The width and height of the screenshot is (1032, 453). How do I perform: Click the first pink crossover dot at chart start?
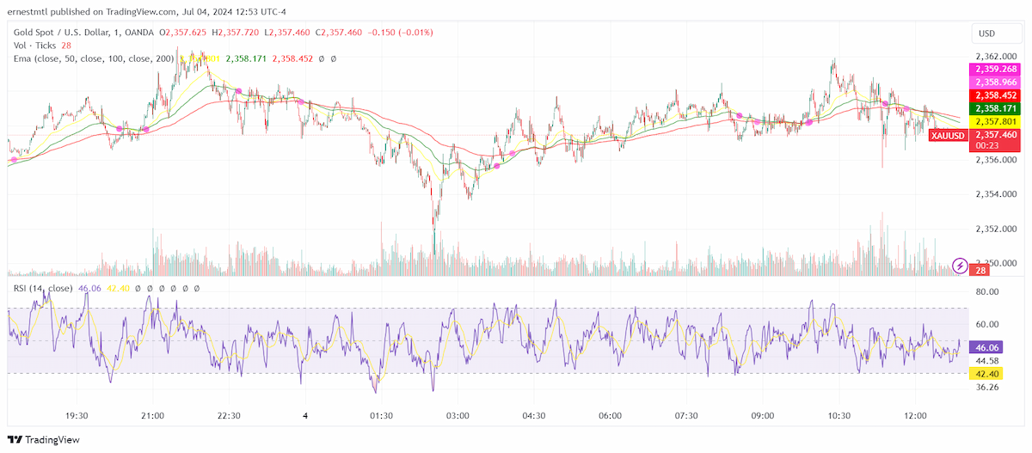pyautogui.click(x=14, y=159)
